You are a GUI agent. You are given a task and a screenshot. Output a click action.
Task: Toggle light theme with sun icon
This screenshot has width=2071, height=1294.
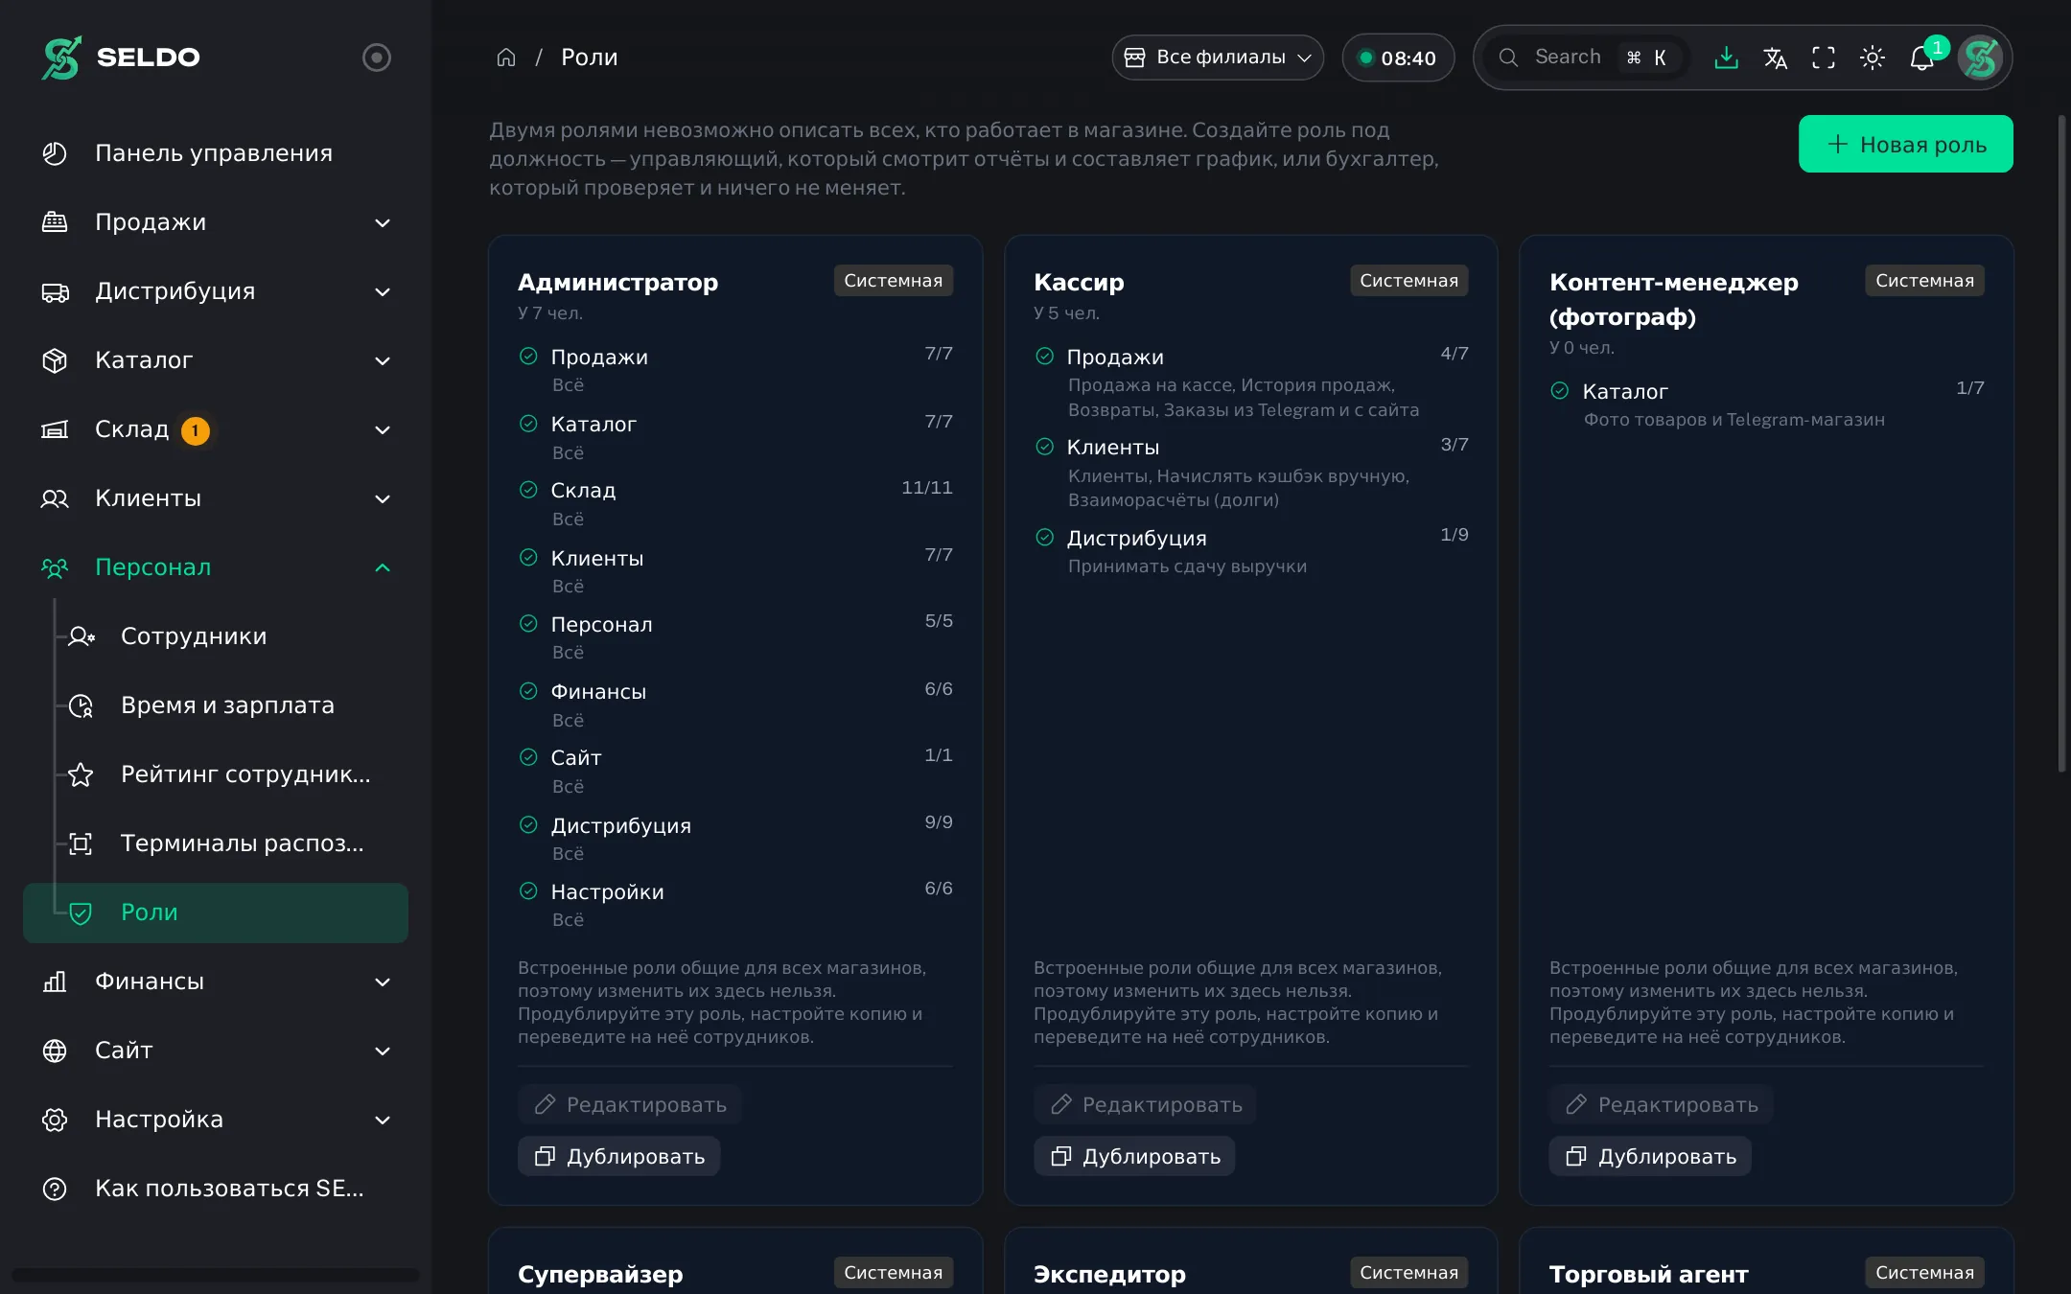[1873, 58]
